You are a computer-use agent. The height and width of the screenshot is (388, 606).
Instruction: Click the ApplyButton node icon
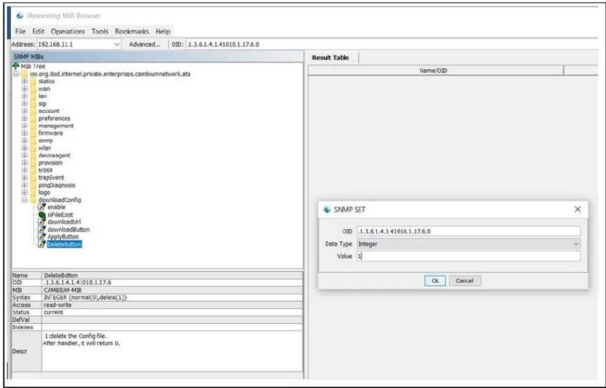[x=42, y=237]
